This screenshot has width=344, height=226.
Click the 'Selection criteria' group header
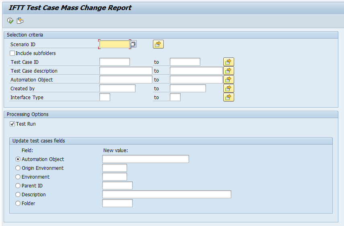point(25,35)
